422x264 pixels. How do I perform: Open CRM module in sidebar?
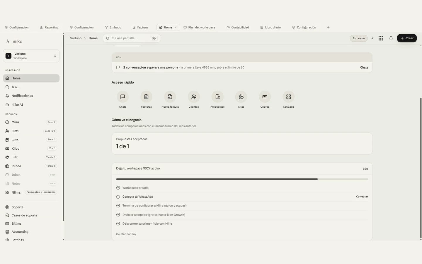click(31, 131)
